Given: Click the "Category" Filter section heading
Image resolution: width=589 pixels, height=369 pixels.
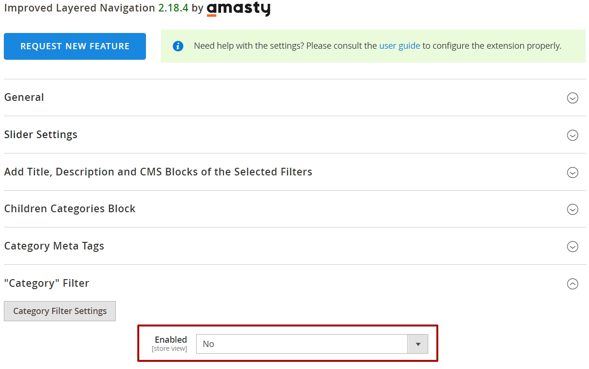Looking at the screenshot, I should pyautogui.click(x=47, y=283).
